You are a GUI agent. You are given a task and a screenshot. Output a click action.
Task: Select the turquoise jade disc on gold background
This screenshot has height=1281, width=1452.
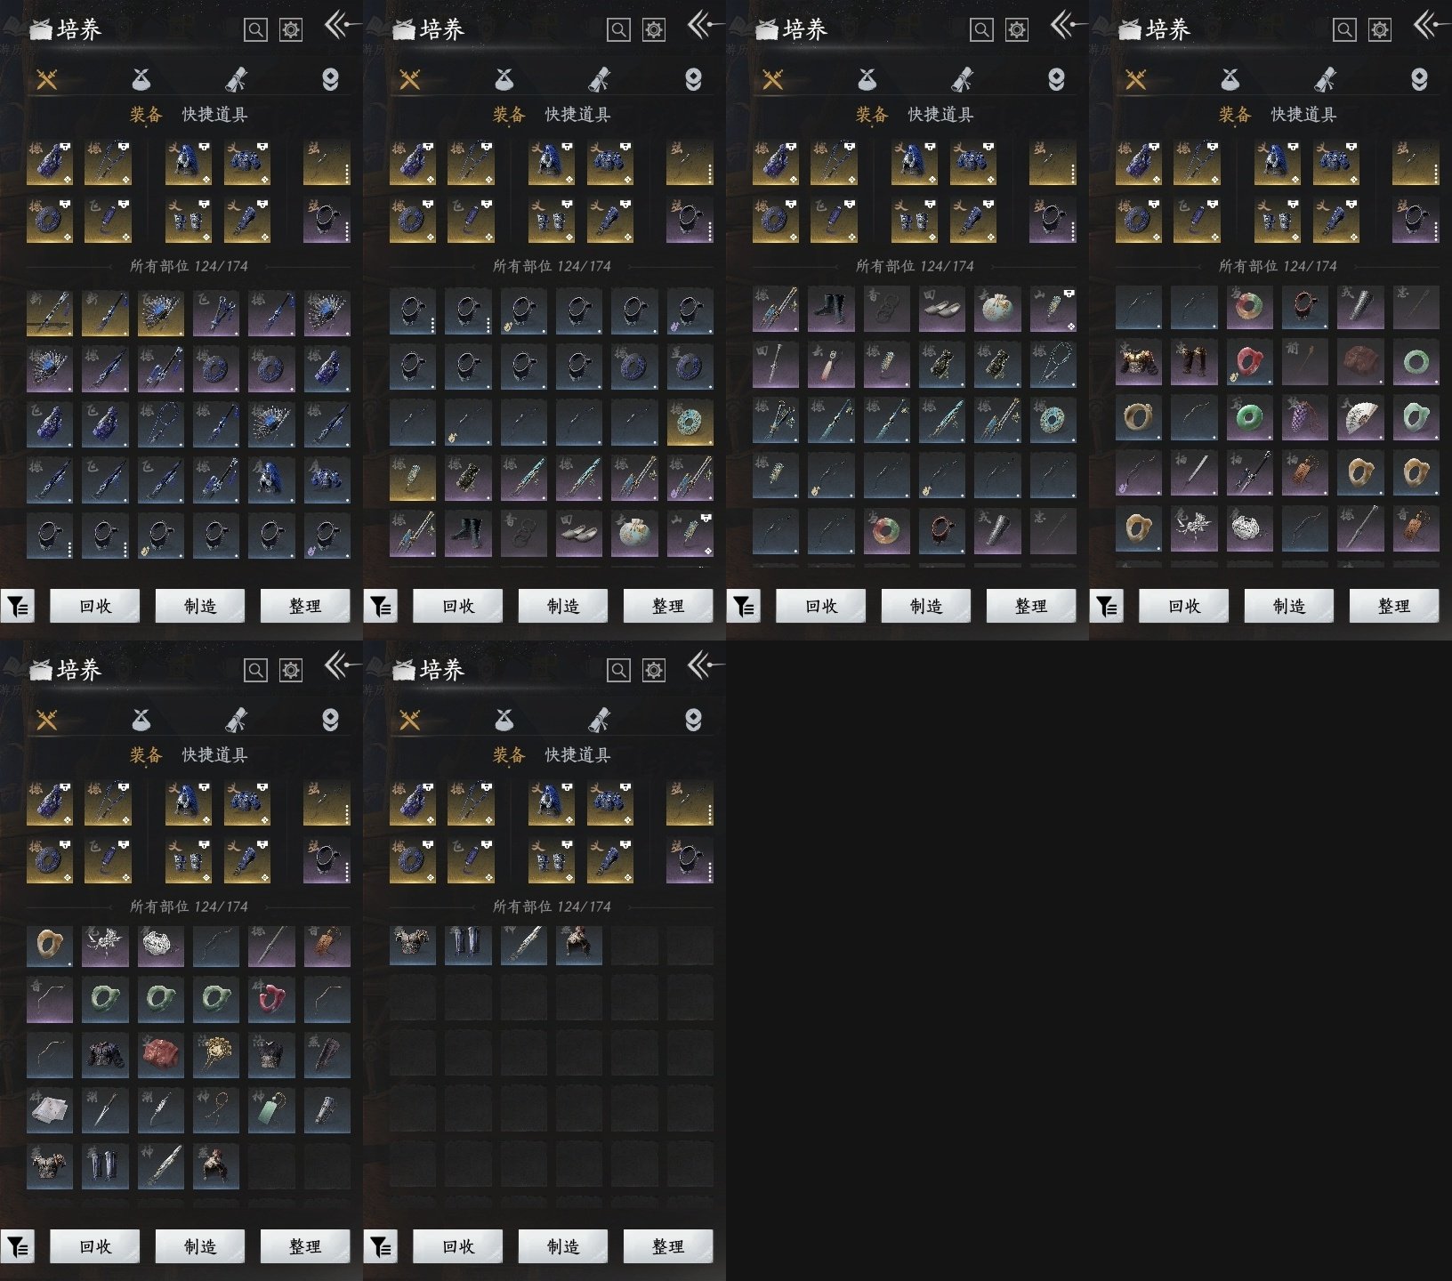click(x=690, y=422)
